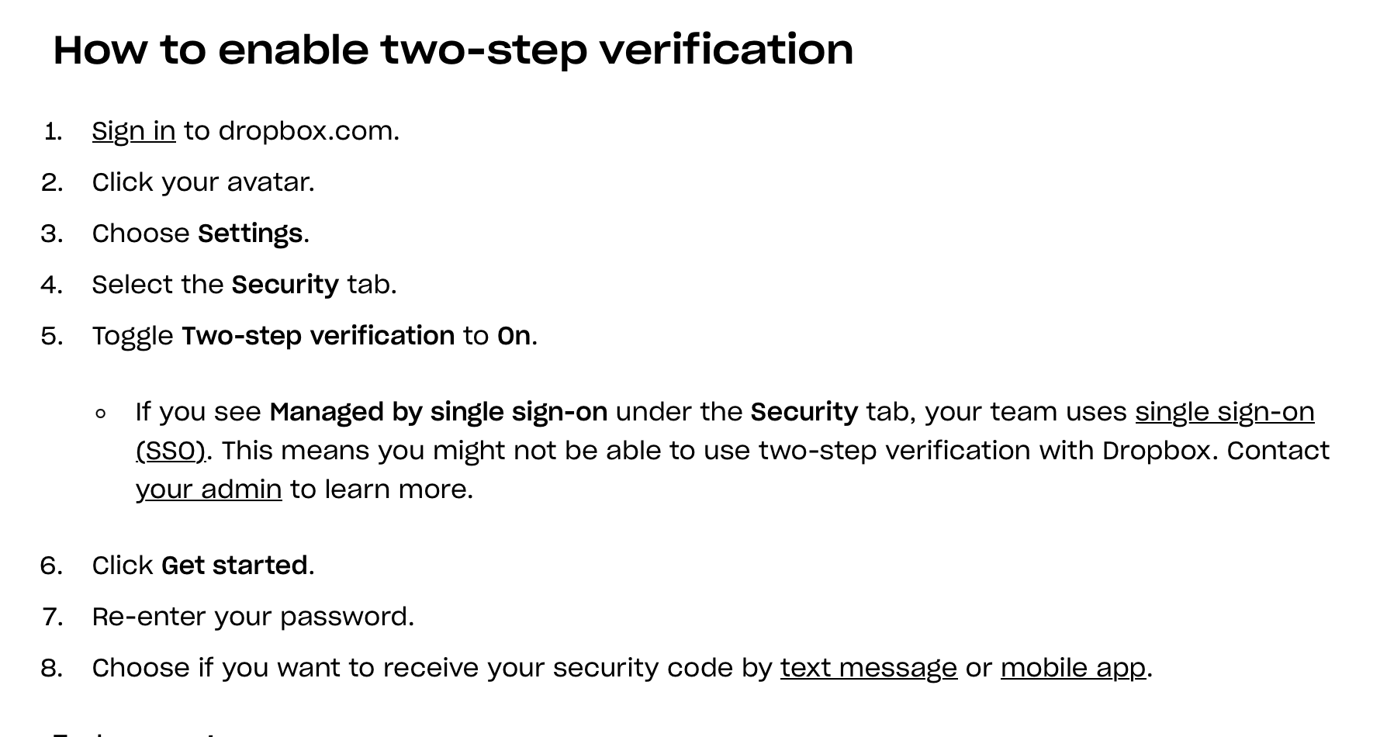1387x737 pixels.
Task: Follow the "your admin" link
Action: pyautogui.click(x=209, y=490)
